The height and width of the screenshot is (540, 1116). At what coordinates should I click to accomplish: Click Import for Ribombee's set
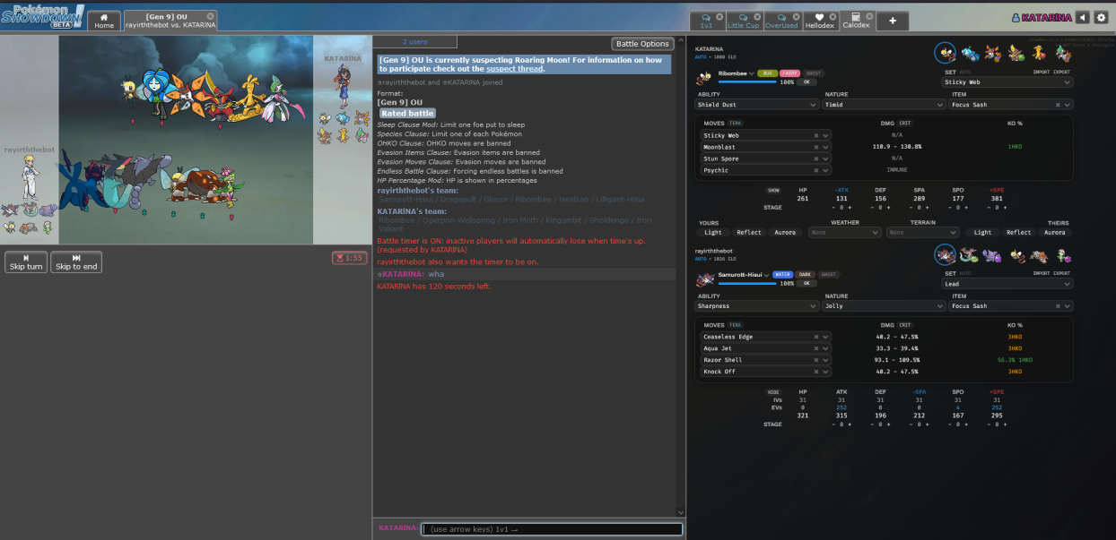[x=1042, y=73]
